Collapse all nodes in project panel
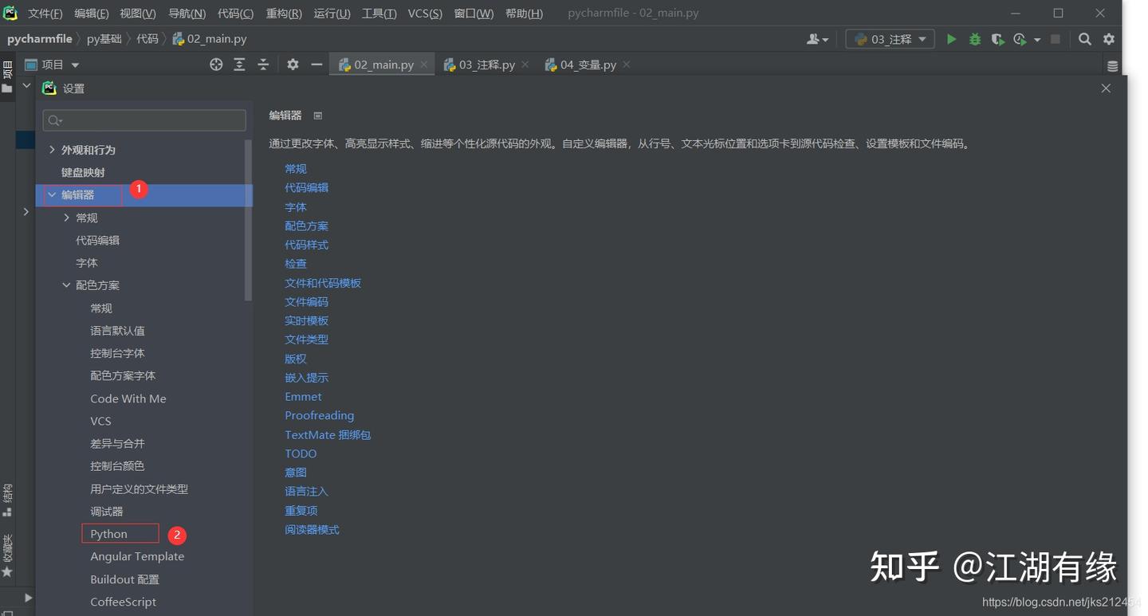 (x=263, y=65)
